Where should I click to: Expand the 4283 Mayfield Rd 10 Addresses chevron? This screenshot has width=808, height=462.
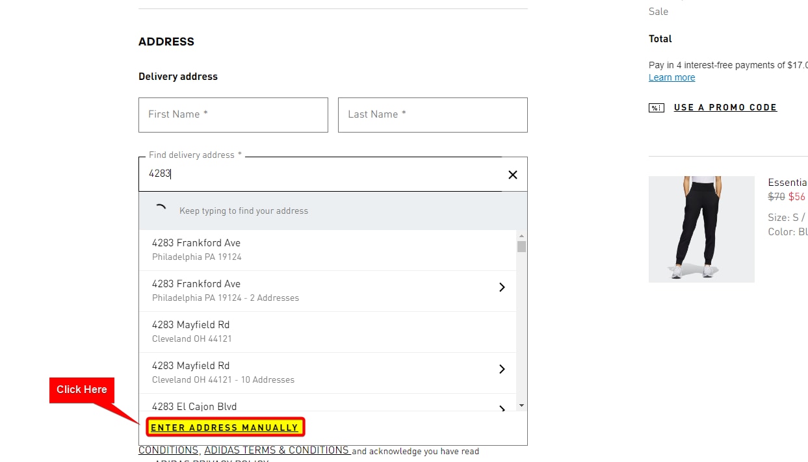point(502,369)
